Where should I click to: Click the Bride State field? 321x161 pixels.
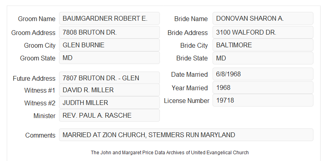point(263,58)
